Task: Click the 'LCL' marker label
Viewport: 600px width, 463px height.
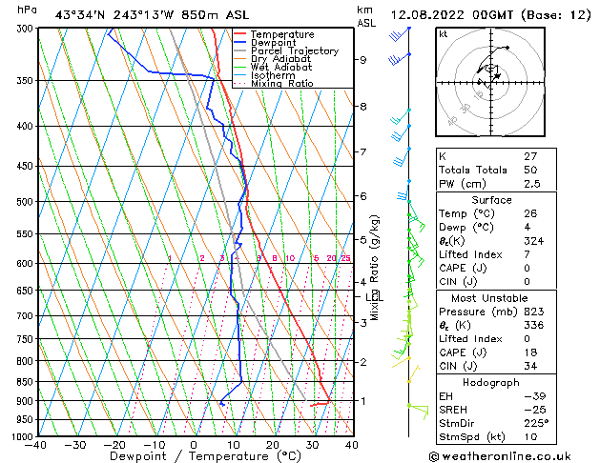Action: [x=374, y=297]
